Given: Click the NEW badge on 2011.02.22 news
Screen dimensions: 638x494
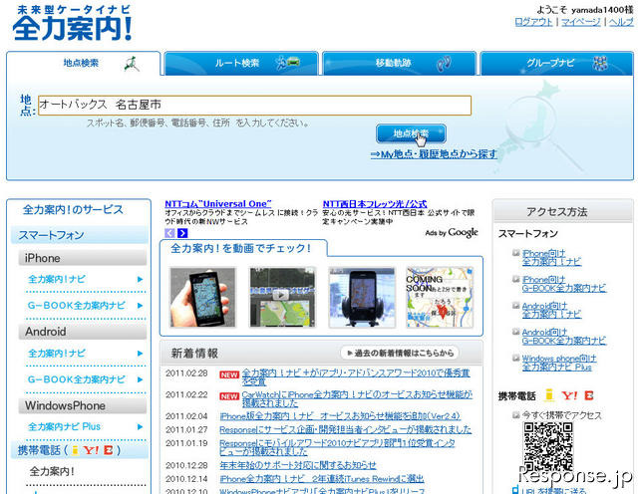Looking at the screenshot, I should 229,396.
